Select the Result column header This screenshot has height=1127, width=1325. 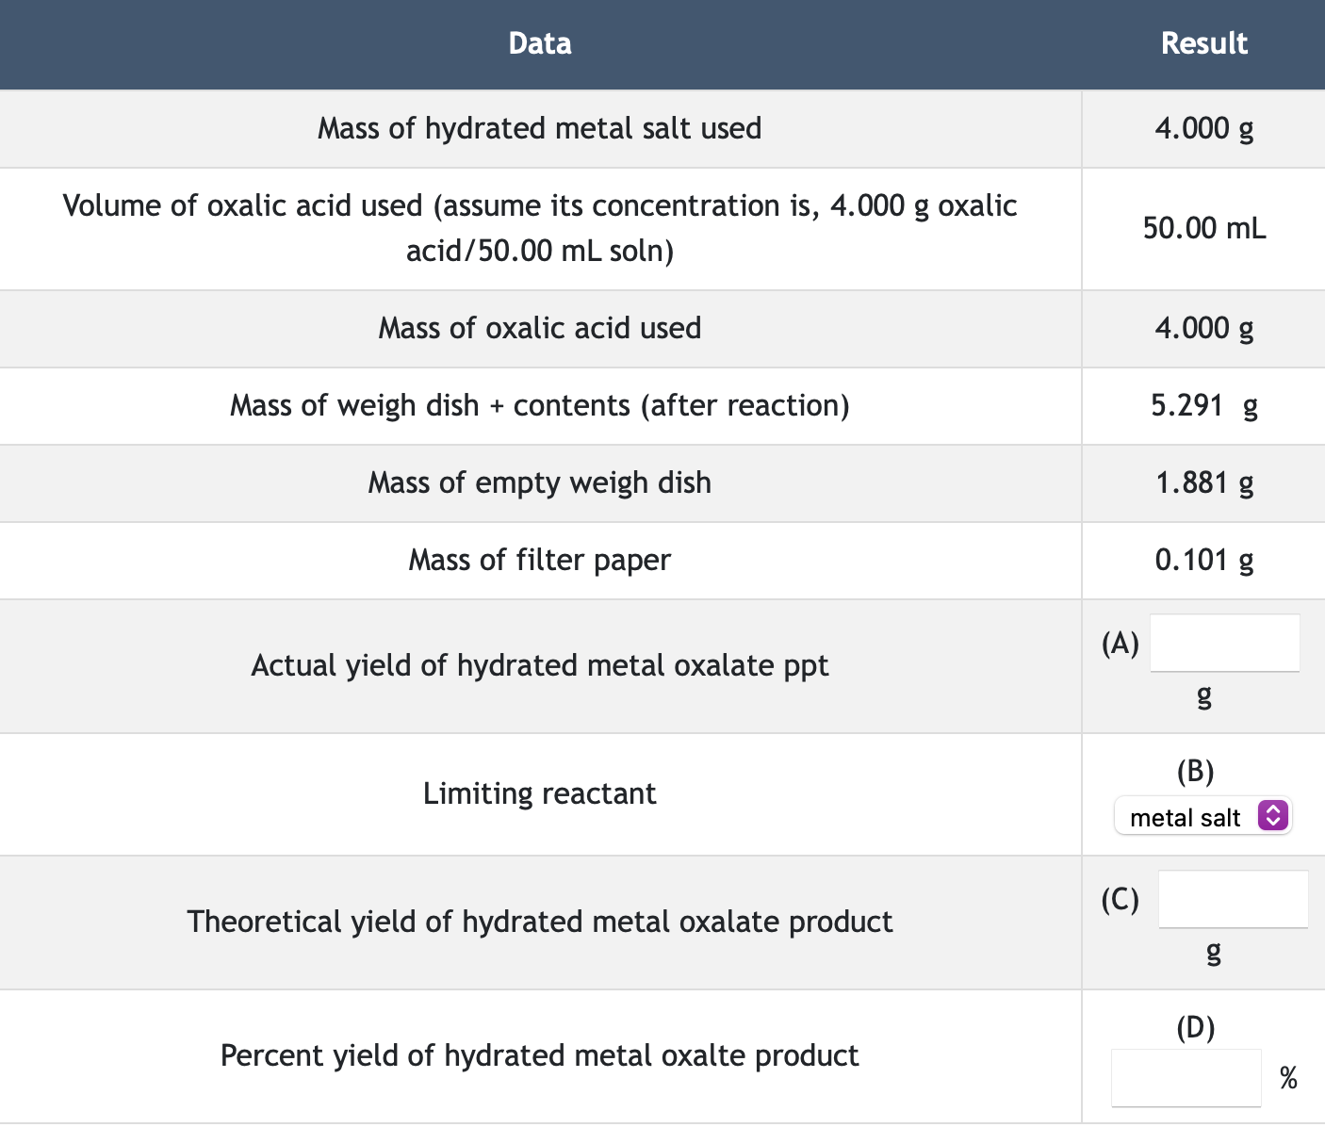[x=1204, y=43]
